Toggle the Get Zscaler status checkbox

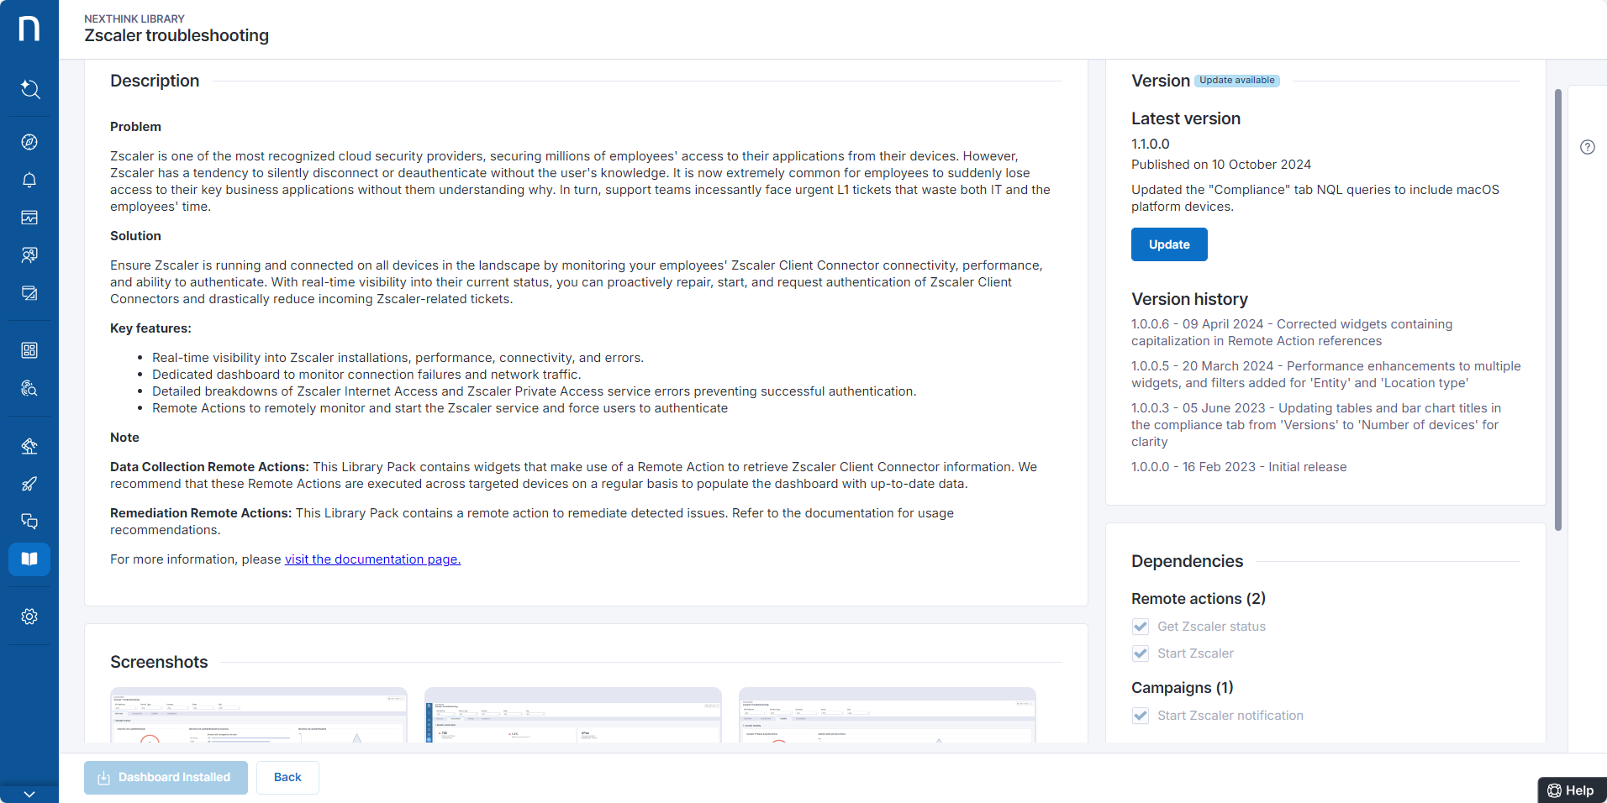click(1141, 627)
